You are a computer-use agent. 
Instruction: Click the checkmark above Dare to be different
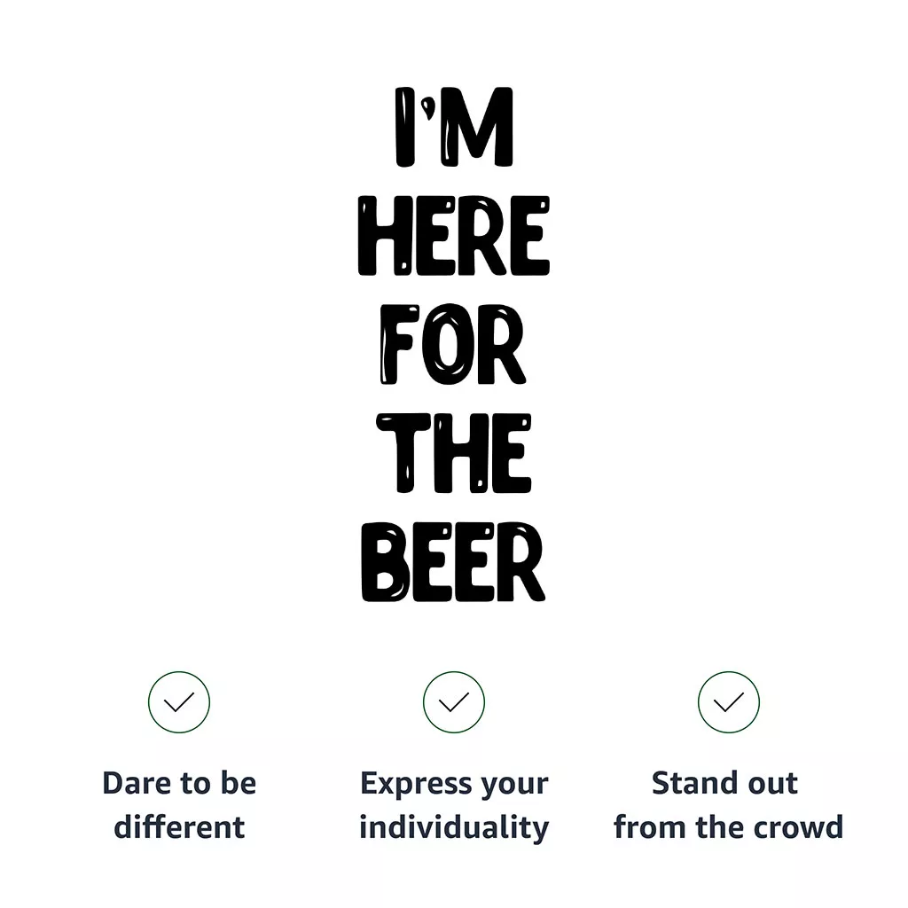click(x=179, y=702)
